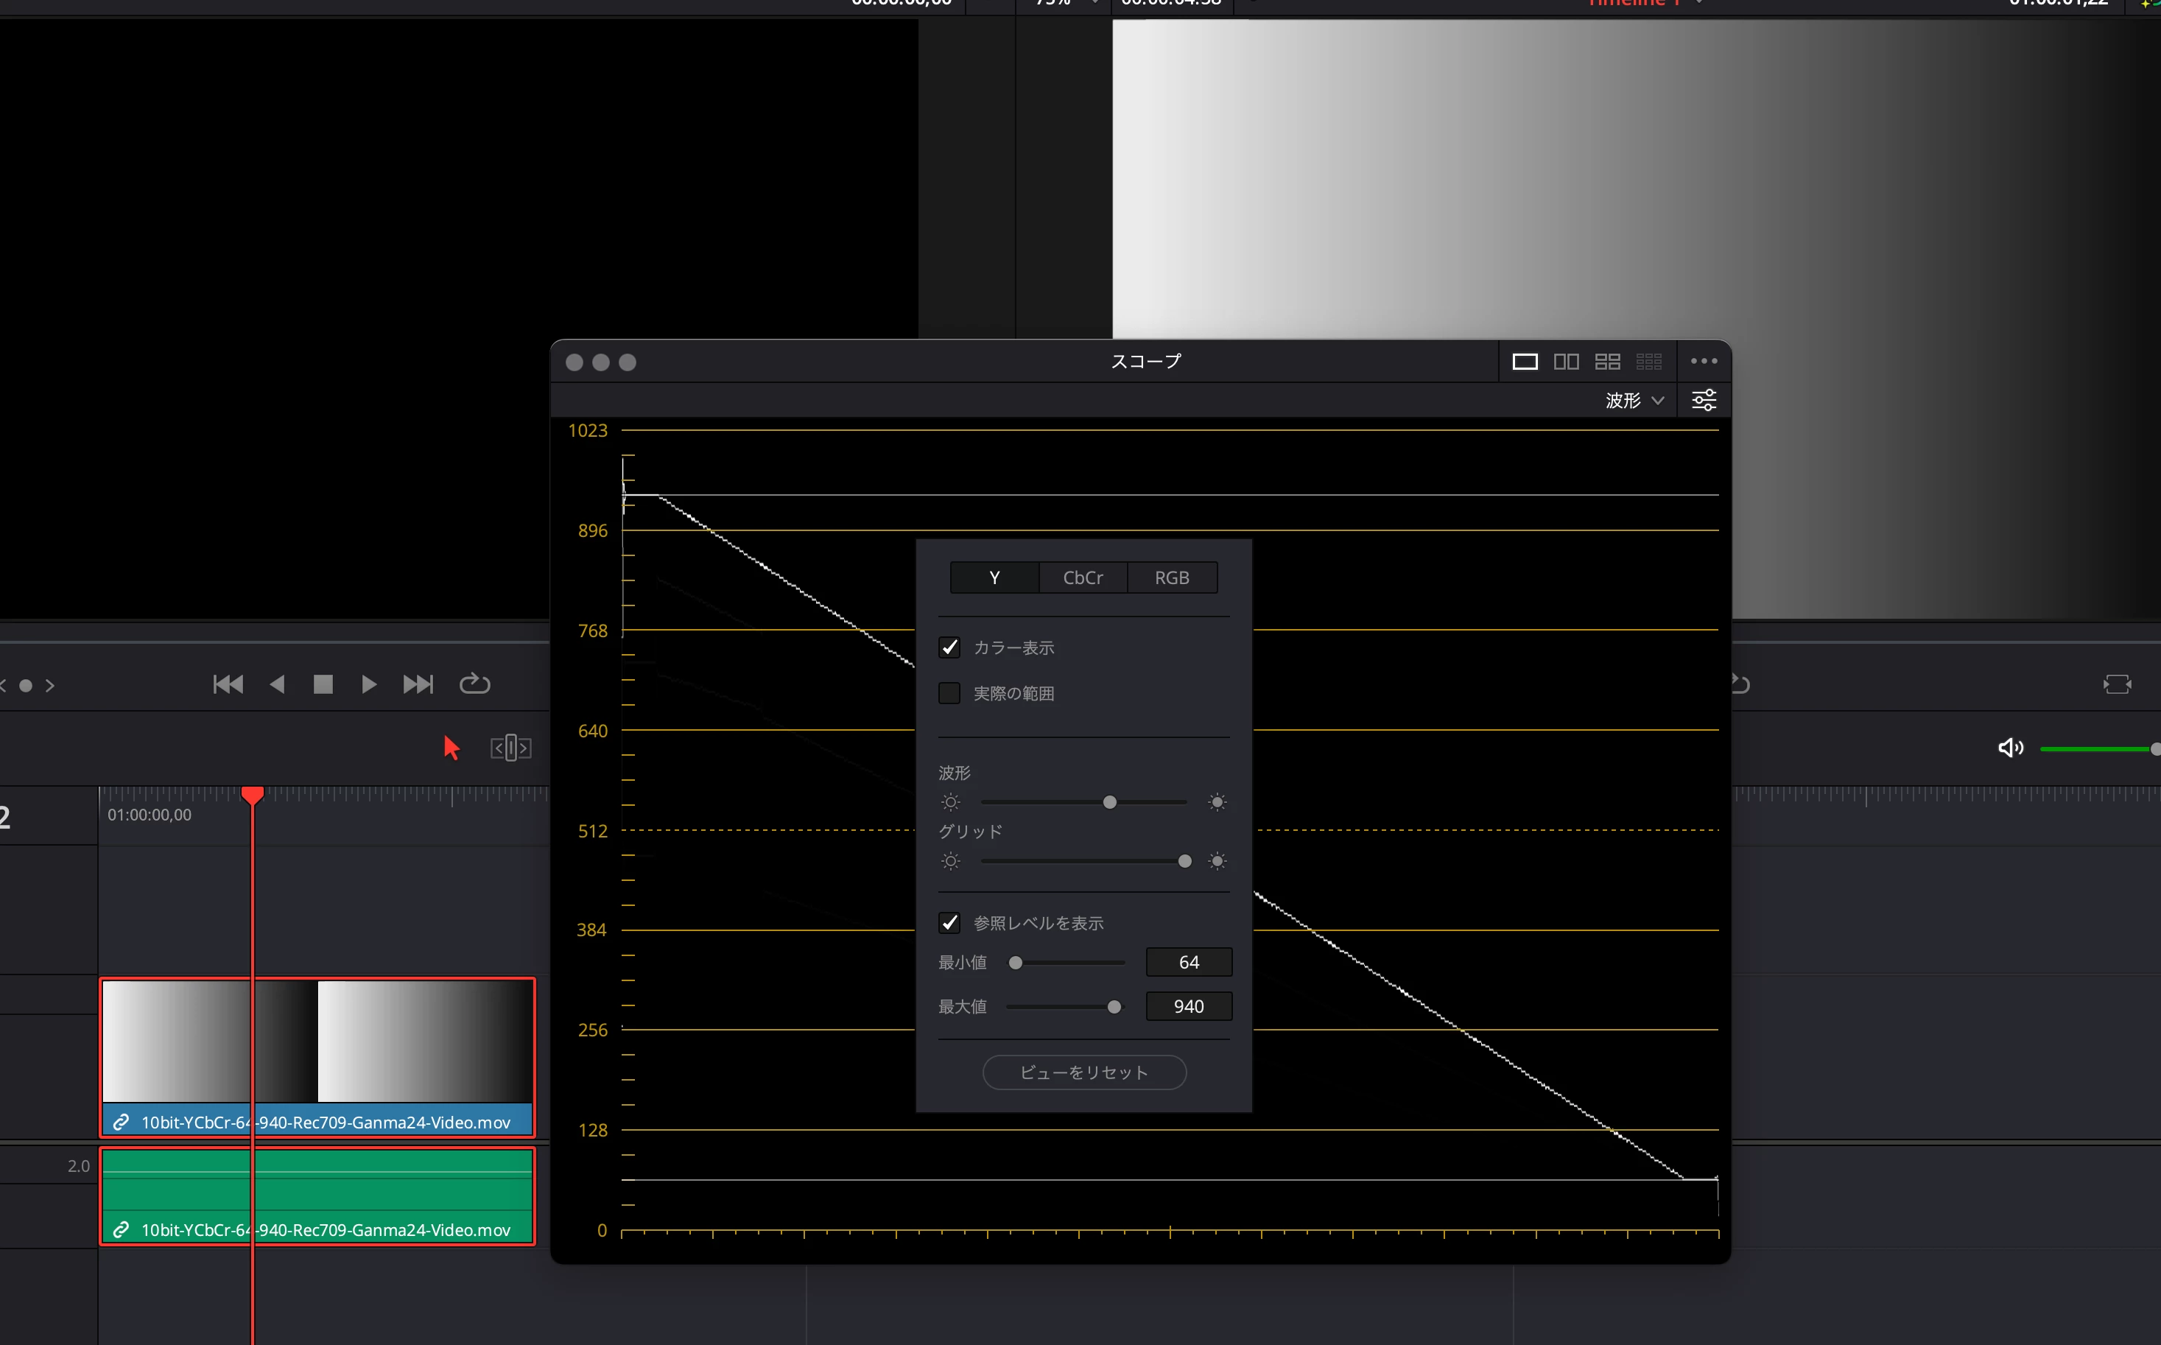Select the CbCr waveform tab
Viewport: 2161px width, 1345px height.
pyautogui.click(x=1082, y=578)
